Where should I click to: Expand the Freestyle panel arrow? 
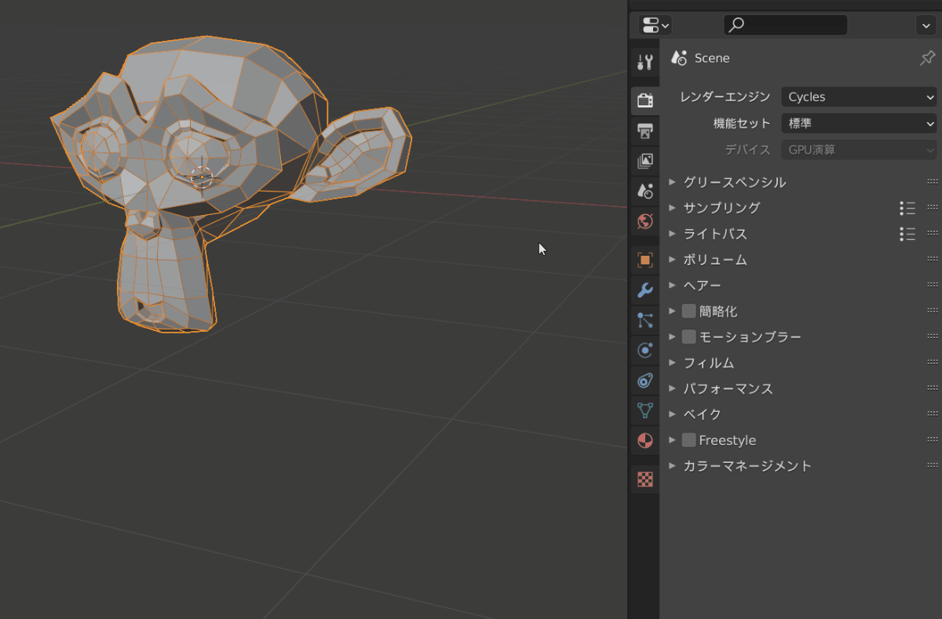click(672, 440)
